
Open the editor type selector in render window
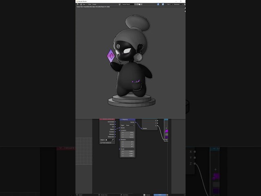click(78, 4)
